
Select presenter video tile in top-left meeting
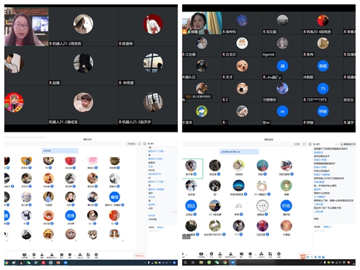pyautogui.click(x=27, y=27)
